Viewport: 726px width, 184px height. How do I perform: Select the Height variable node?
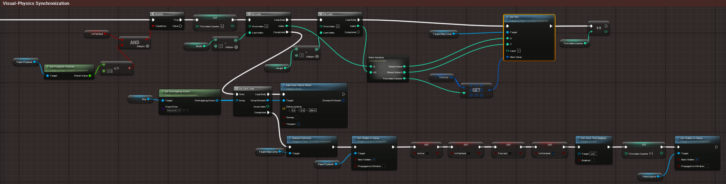click(x=277, y=68)
